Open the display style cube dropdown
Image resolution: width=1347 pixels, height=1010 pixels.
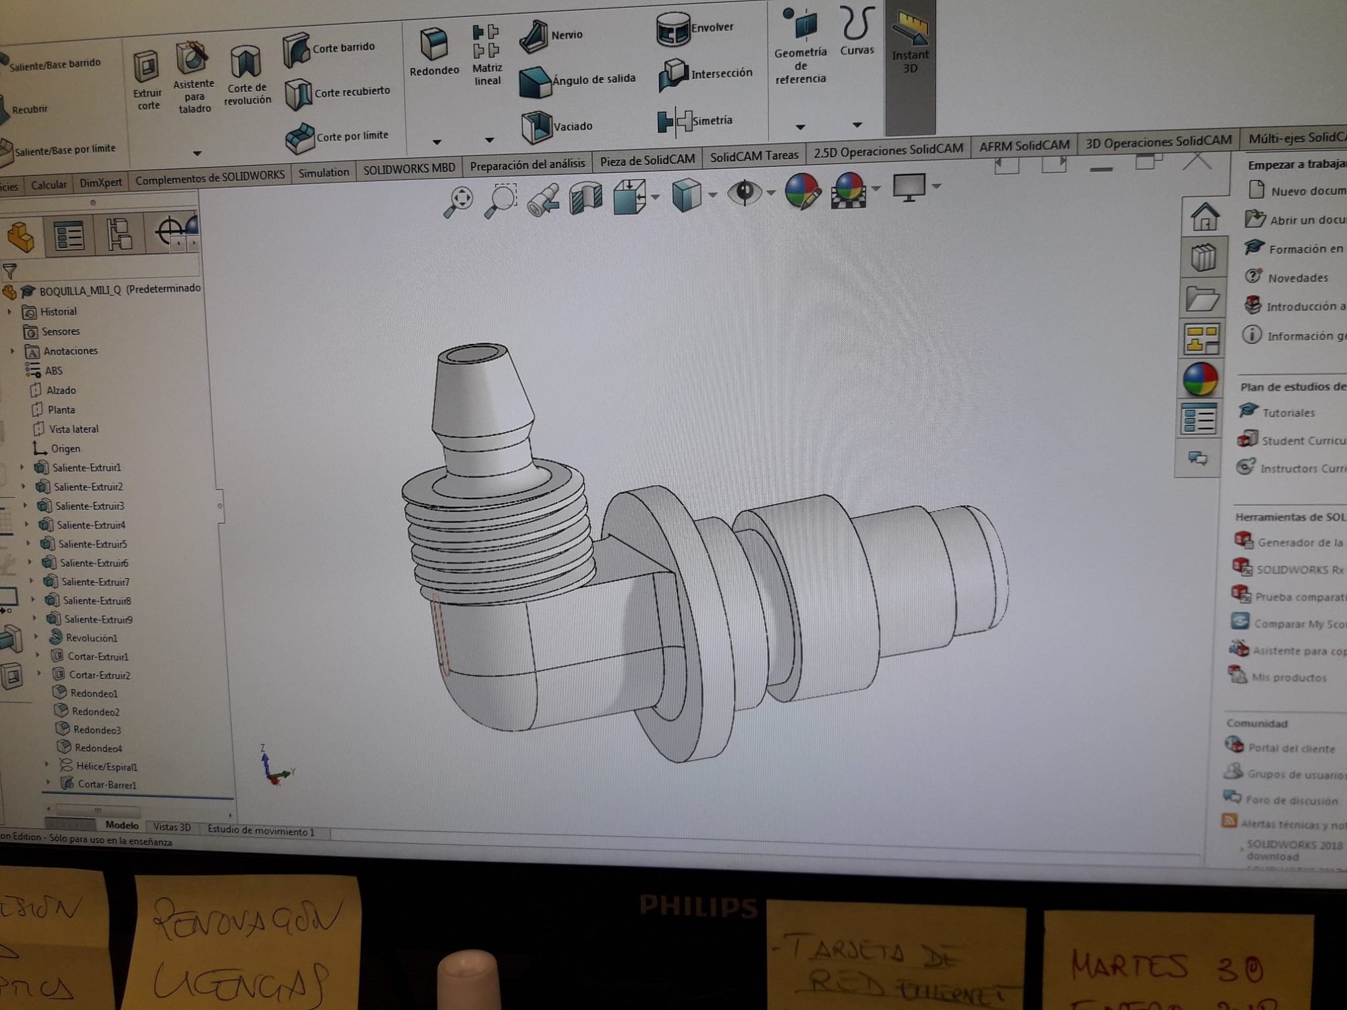coord(713,195)
